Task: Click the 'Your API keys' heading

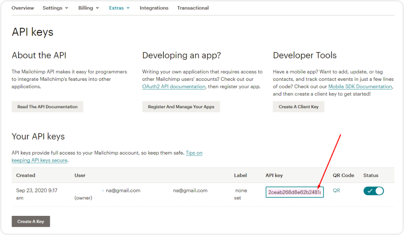Action: tap(38, 136)
